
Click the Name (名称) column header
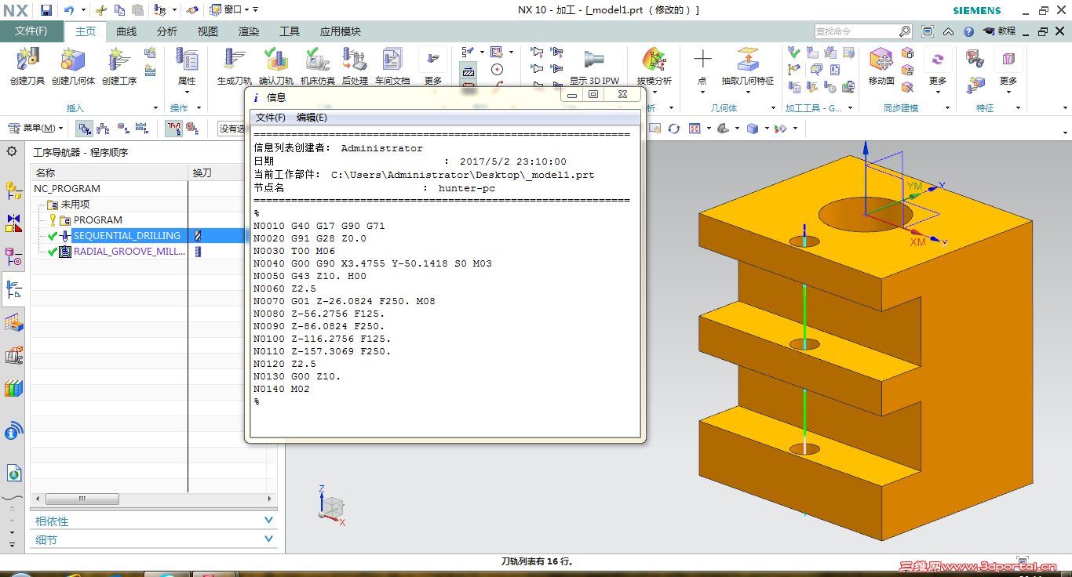tap(109, 172)
